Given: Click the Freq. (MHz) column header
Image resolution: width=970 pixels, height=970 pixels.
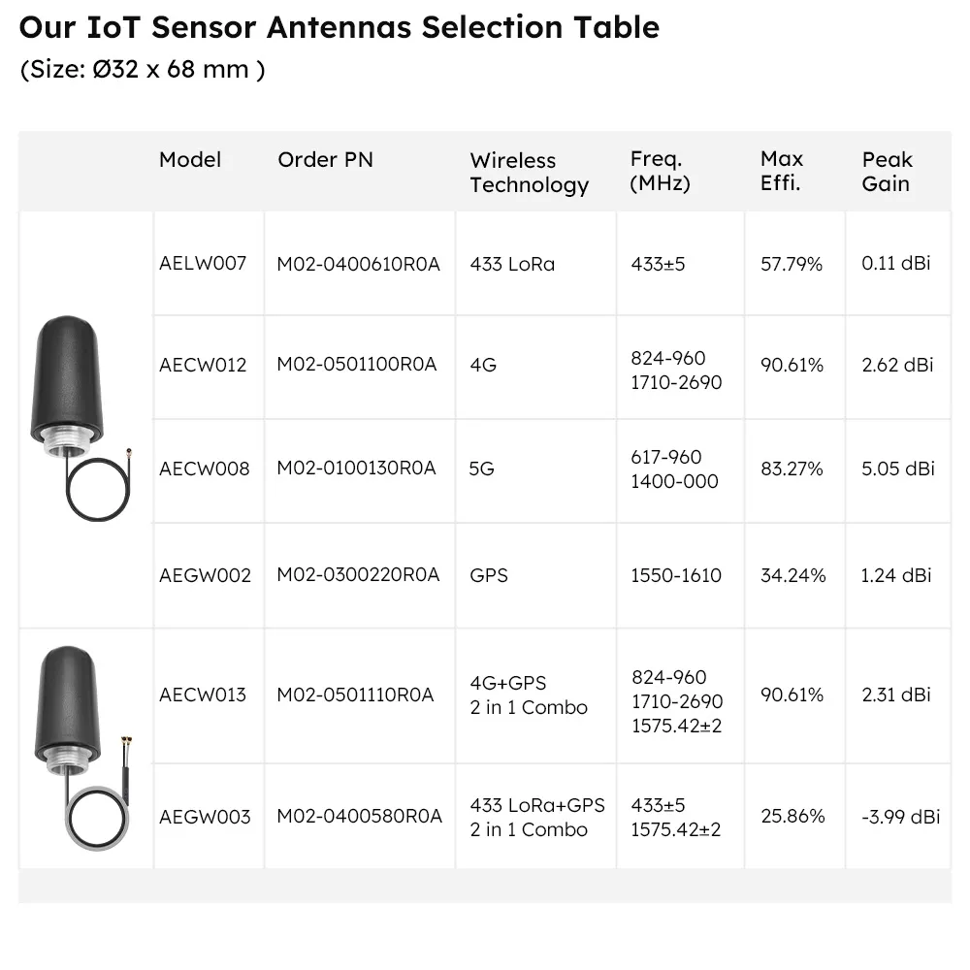Looking at the screenshot, I should click(660, 172).
